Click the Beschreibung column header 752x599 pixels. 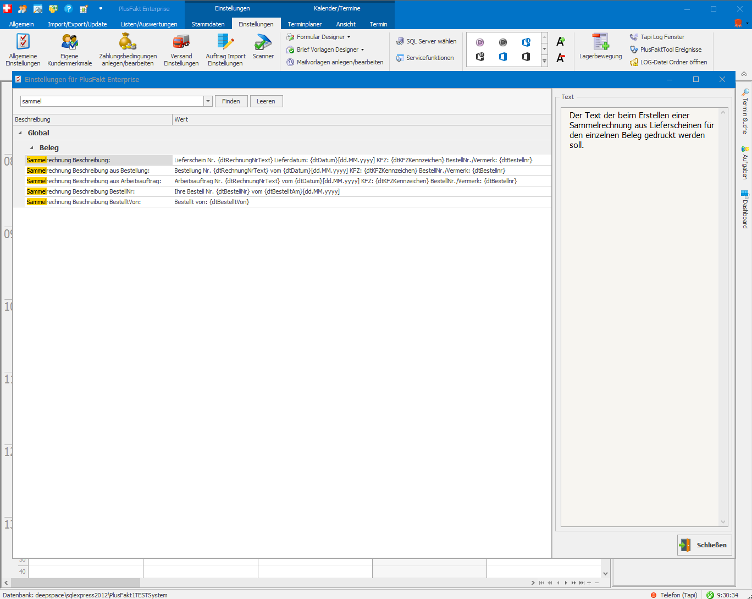[x=92, y=119]
